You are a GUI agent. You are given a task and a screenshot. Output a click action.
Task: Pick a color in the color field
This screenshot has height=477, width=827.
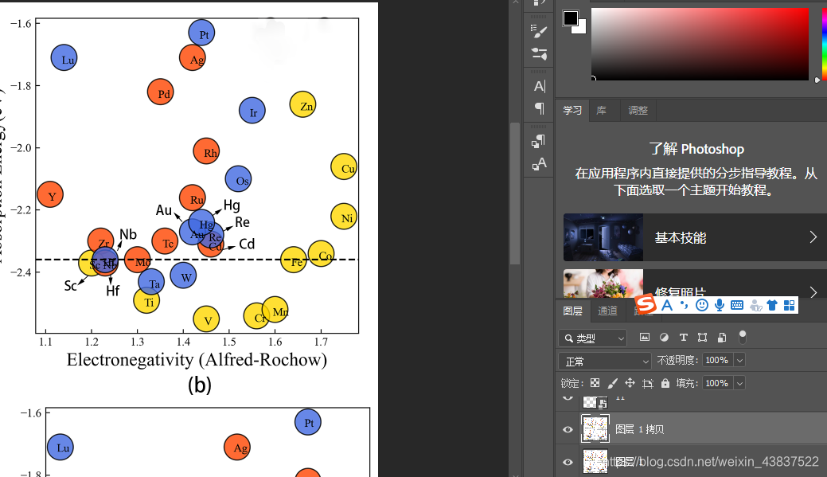(x=700, y=44)
